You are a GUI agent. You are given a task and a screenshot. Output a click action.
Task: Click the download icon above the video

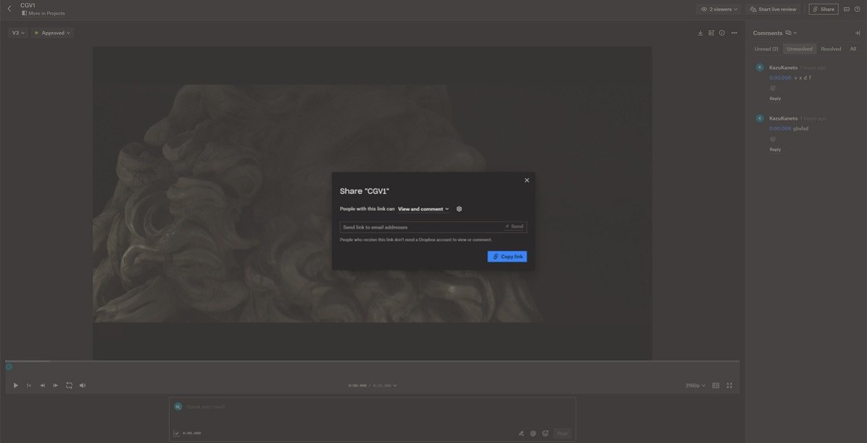pyautogui.click(x=700, y=33)
